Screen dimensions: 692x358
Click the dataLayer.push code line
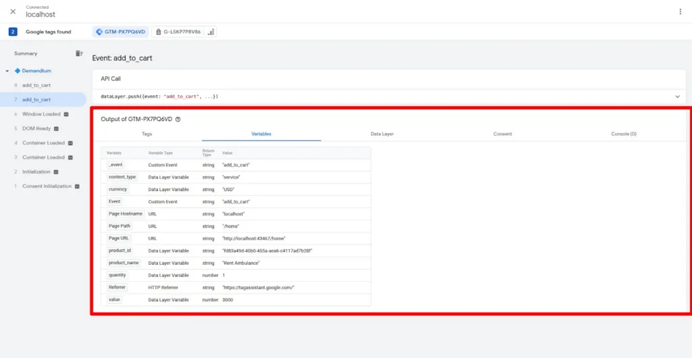(159, 96)
